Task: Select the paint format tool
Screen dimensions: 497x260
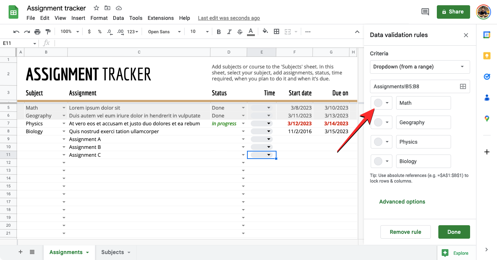Action: coord(48,32)
